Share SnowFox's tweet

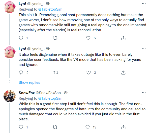tap(123, 127)
